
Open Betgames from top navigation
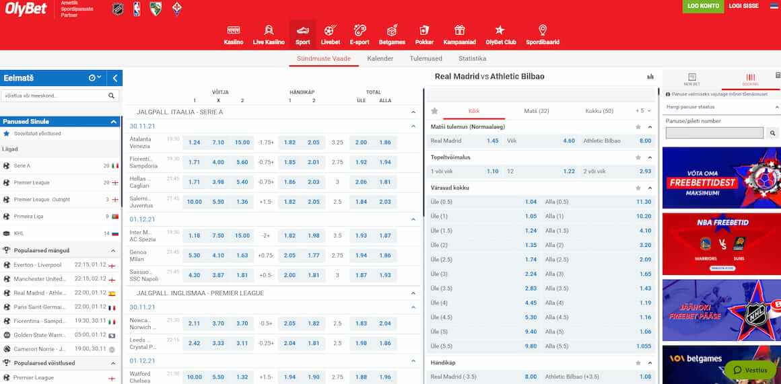click(391, 35)
